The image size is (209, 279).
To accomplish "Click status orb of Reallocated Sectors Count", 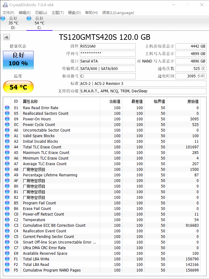I will [x=7, y=113].
